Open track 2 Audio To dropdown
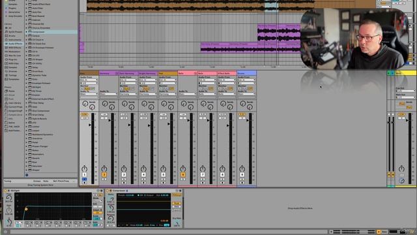 (109, 94)
